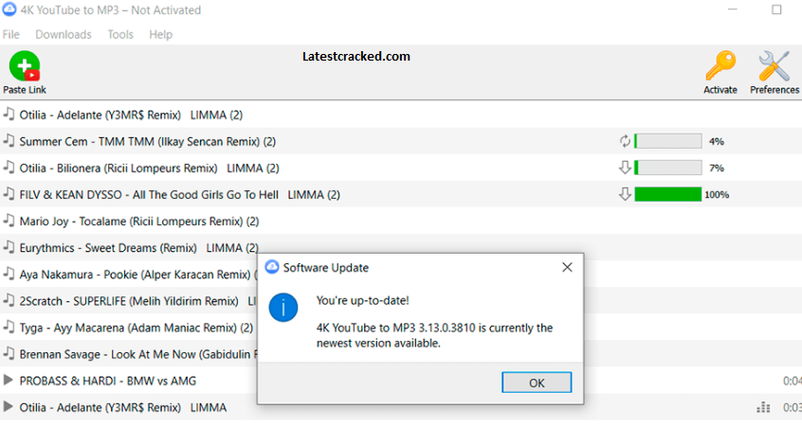Minimize the 4K YouTube to MP3 window

(733, 9)
